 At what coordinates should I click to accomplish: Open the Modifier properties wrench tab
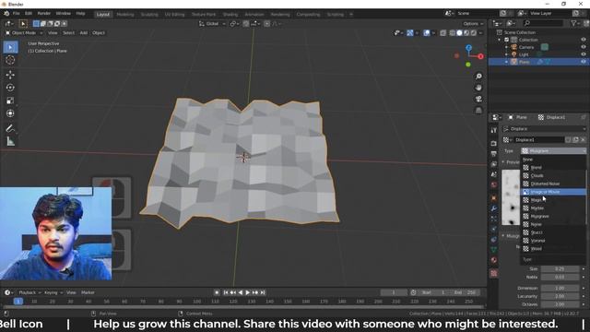pos(494,208)
